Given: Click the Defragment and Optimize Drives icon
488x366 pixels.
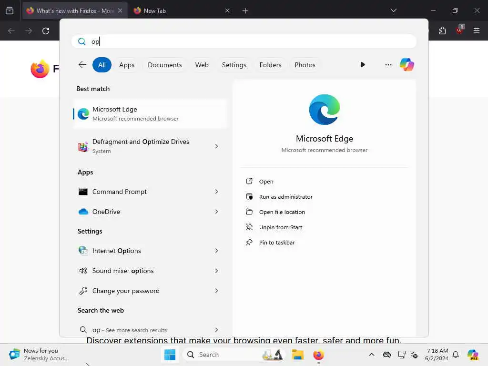Looking at the screenshot, I should [83, 146].
